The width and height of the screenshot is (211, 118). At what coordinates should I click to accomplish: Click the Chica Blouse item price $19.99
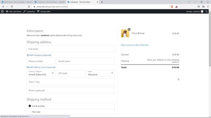pos(176,33)
